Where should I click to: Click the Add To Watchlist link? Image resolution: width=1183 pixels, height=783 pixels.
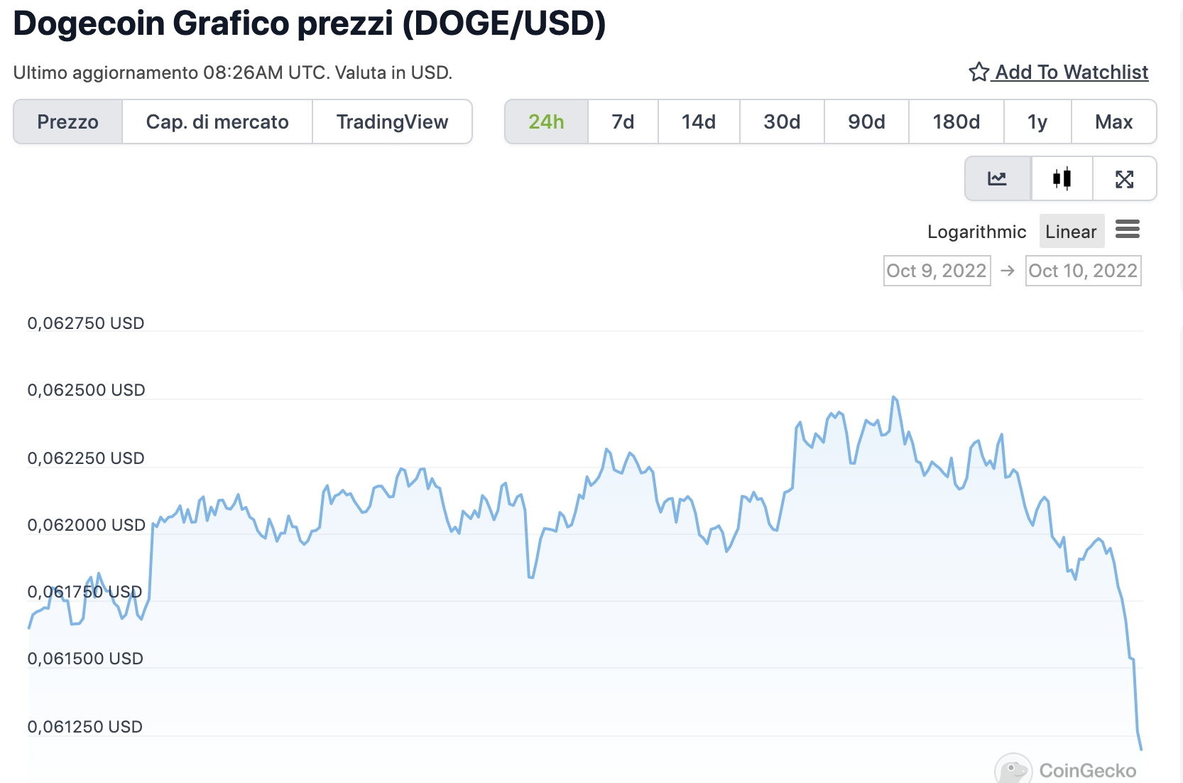[x=1072, y=72]
